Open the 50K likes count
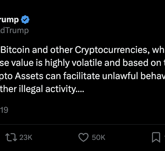The width and height of the screenshot is (165, 151). pos(98,137)
